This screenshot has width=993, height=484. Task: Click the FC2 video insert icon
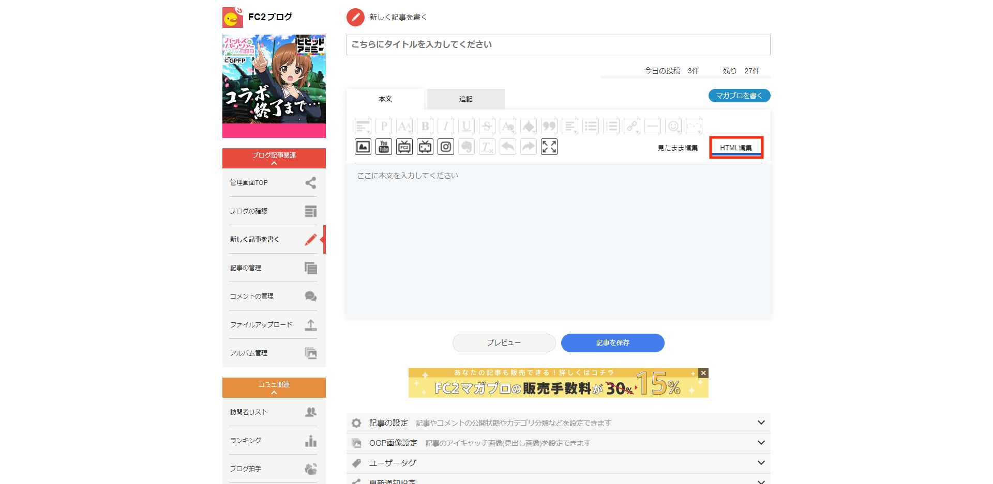[x=404, y=147]
